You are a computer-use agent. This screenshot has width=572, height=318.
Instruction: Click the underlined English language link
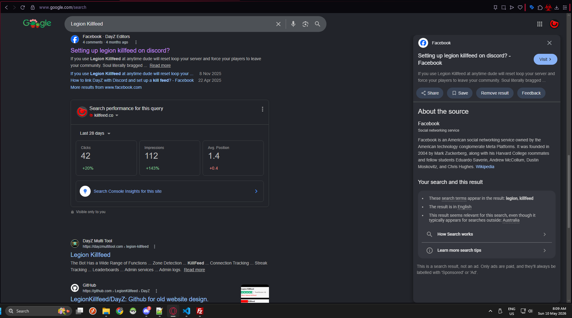[x=464, y=207]
